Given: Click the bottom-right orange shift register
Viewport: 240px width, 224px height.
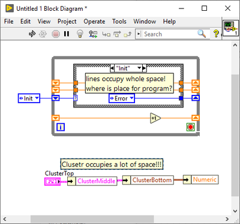Looking at the screenshot, I should 196,118.
